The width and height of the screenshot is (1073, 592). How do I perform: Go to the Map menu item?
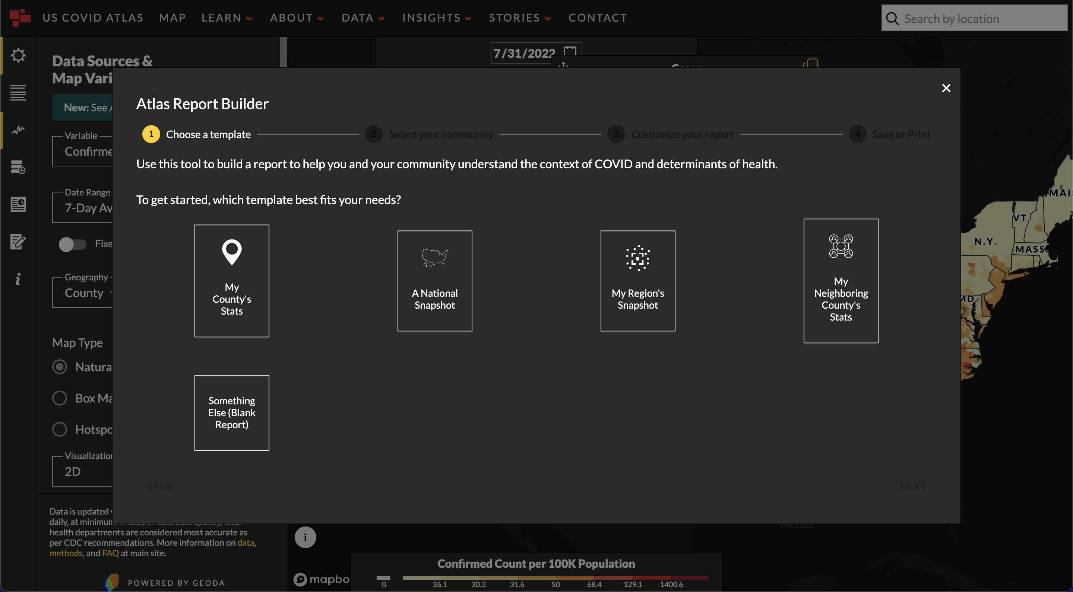tap(172, 18)
